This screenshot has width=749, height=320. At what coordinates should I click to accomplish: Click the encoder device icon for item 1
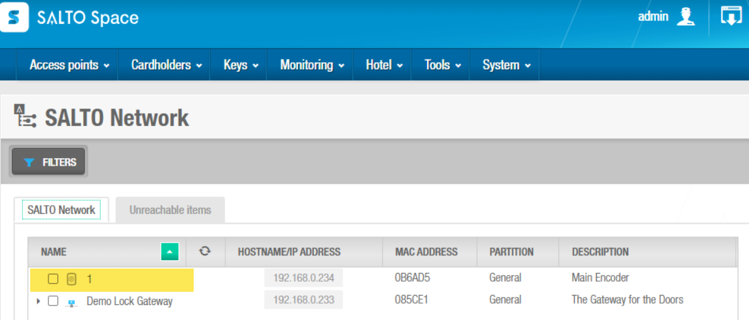tap(72, 279)
